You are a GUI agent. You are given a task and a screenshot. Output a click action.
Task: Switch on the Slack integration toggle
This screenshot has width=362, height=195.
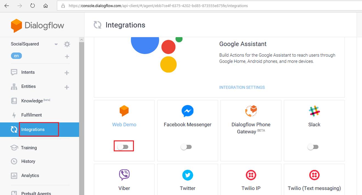click(313, 147)
